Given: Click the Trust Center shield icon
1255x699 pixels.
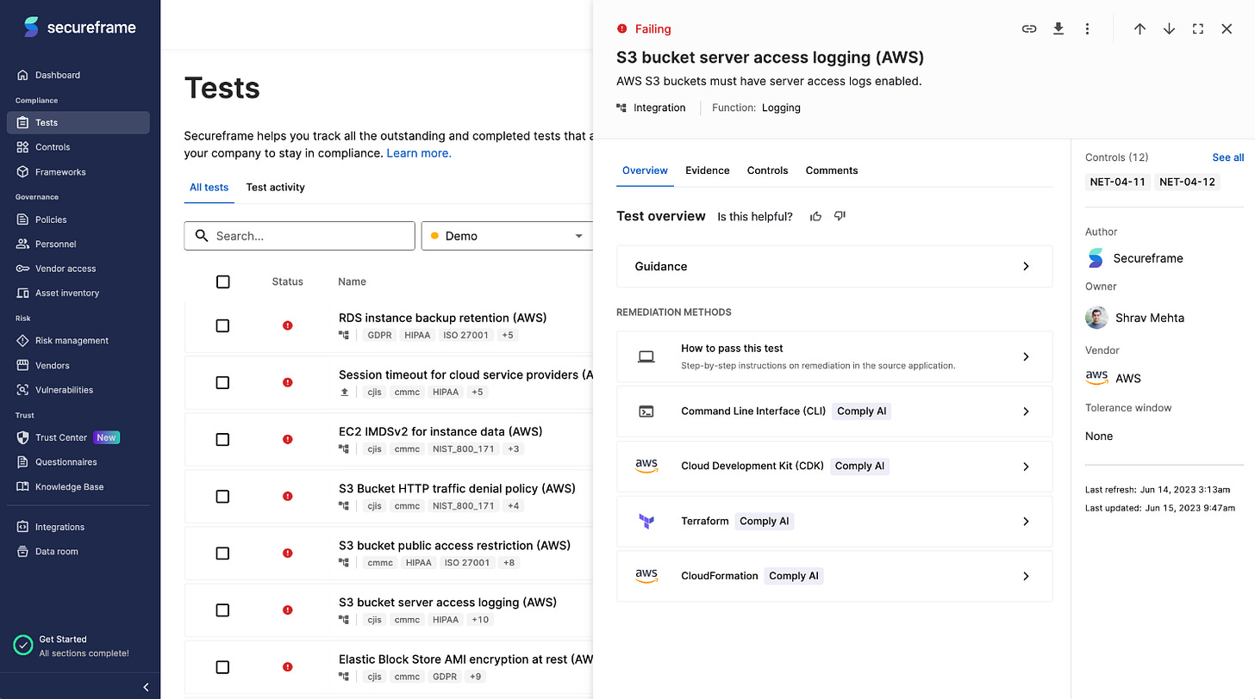Looking at the screenshot, I should point(23,437).
